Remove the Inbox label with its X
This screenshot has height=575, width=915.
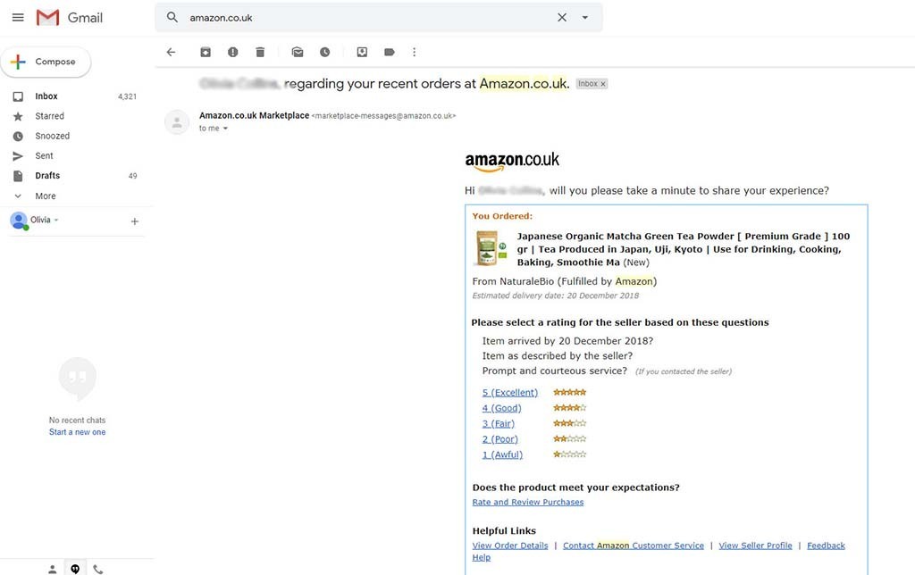tap(603, 84)
